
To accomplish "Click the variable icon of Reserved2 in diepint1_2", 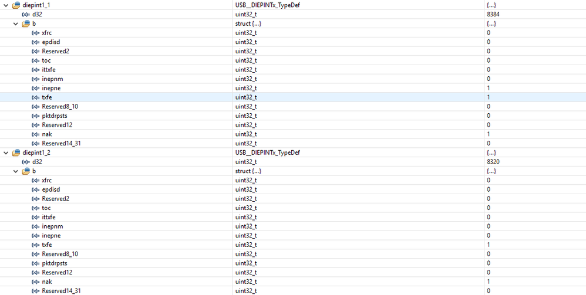I will coord(35,198).
